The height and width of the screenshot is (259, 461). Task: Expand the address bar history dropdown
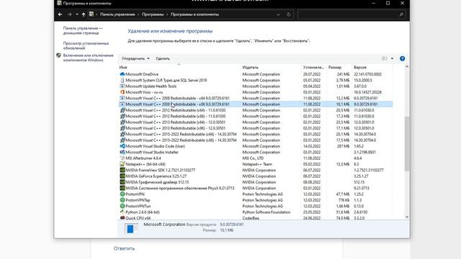[278, 14]
